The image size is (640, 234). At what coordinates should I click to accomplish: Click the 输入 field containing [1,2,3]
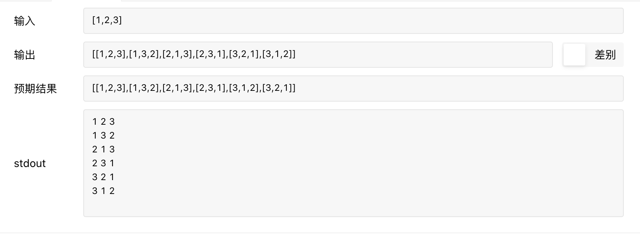[x=353, y=21]
